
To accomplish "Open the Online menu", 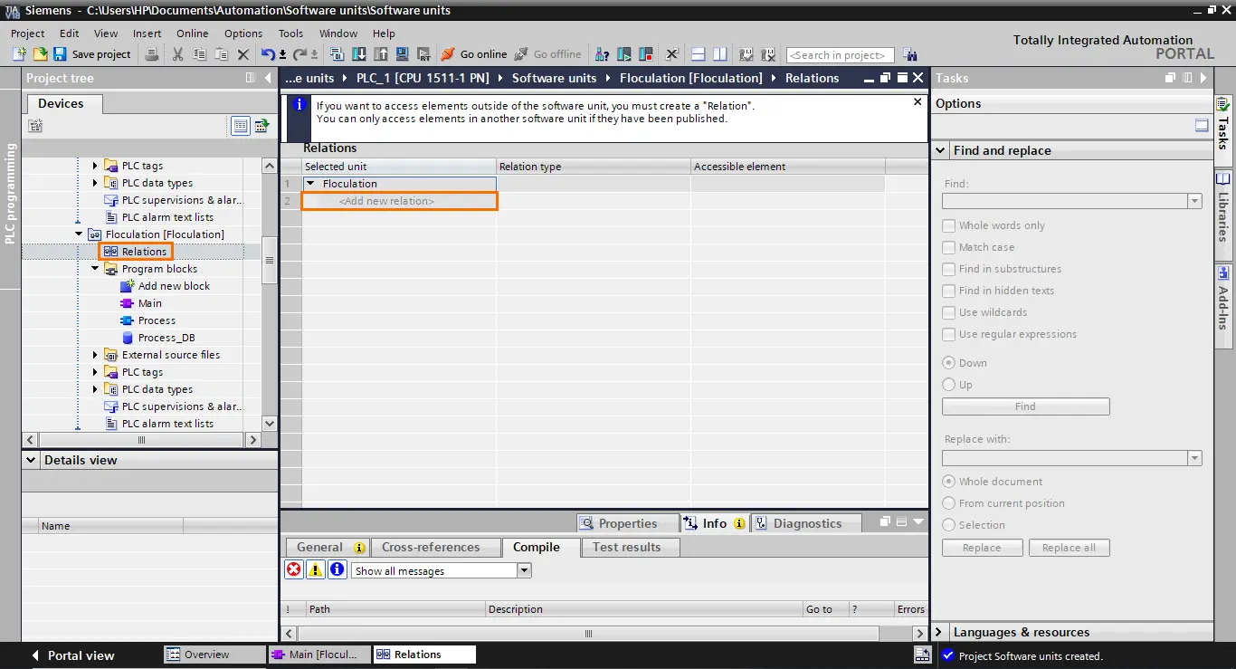I will 192,33.
